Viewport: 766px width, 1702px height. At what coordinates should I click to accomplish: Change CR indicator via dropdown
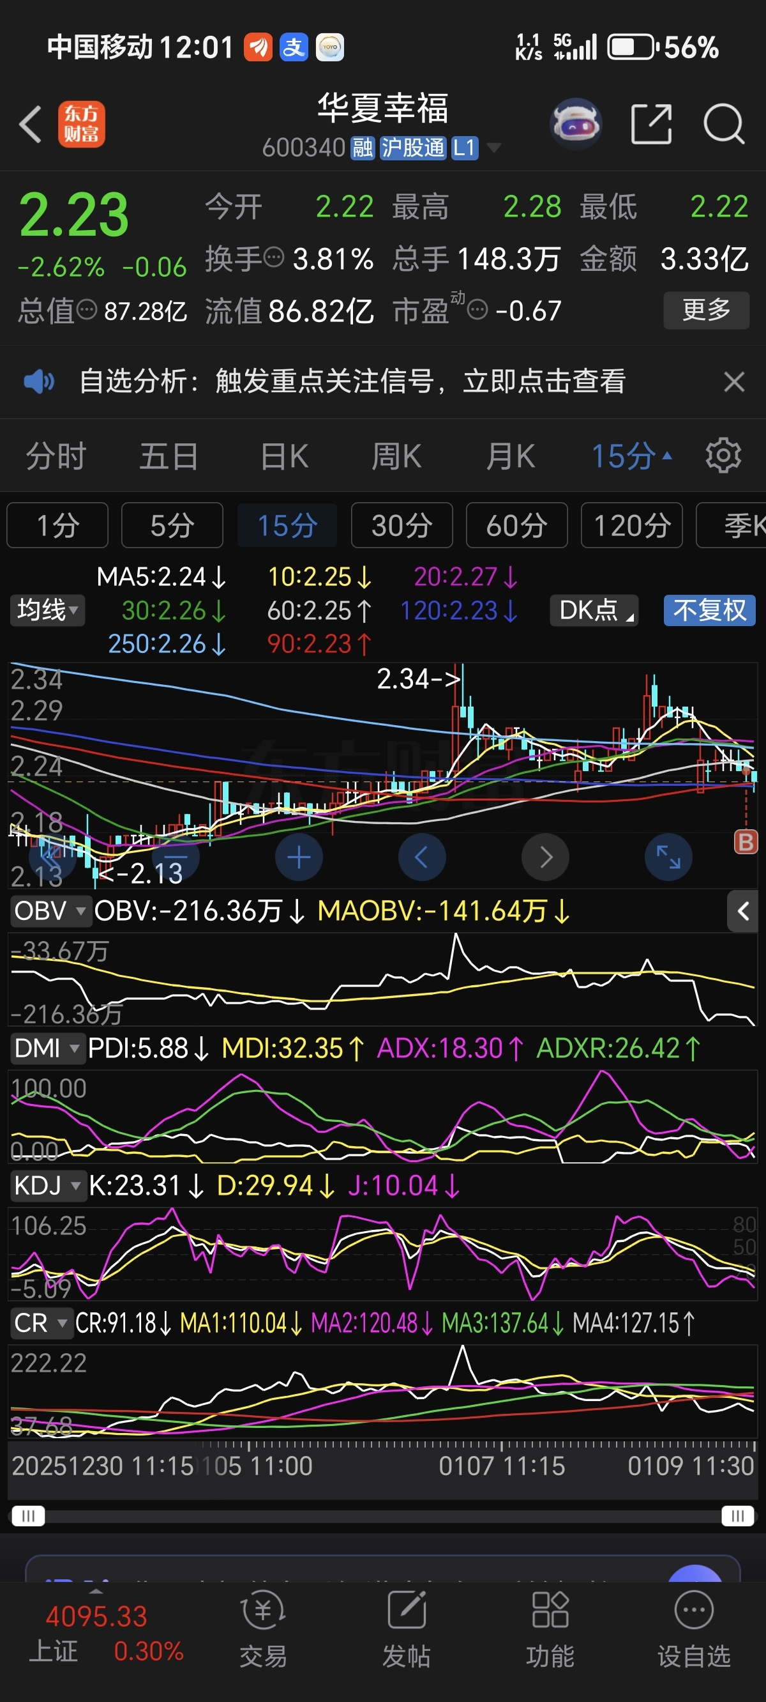41,1323
